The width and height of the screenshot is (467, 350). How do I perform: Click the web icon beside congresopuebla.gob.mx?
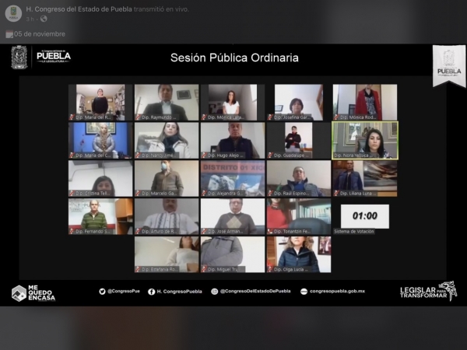click(304, 292)
